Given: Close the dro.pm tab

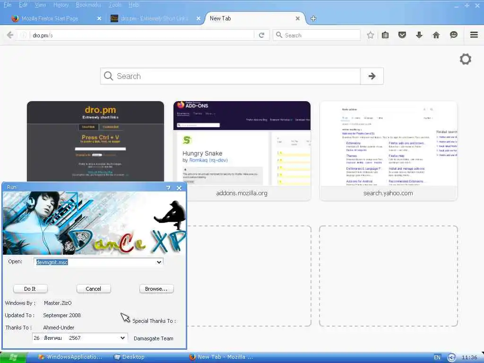Looking at the screenshot, I should click(x=199, y=18).
